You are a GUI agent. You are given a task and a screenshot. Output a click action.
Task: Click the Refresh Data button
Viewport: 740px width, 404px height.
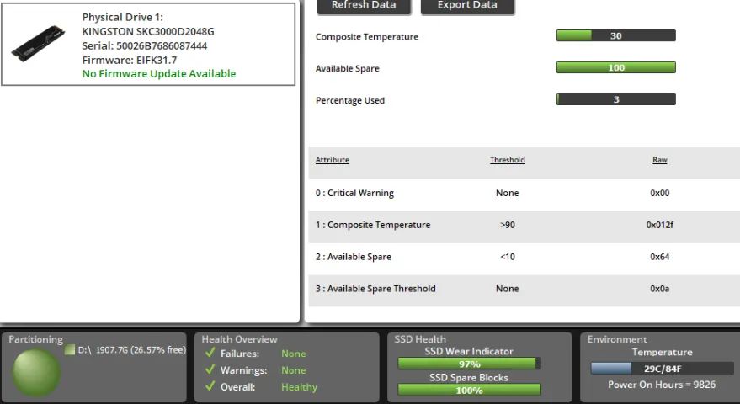pyautogui.click(x=364, y=6)
